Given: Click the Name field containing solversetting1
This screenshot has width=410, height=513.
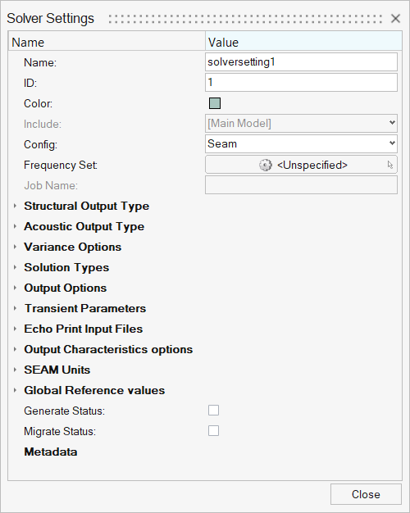Looking at the screenshot, I should click(x=301, y=61).
